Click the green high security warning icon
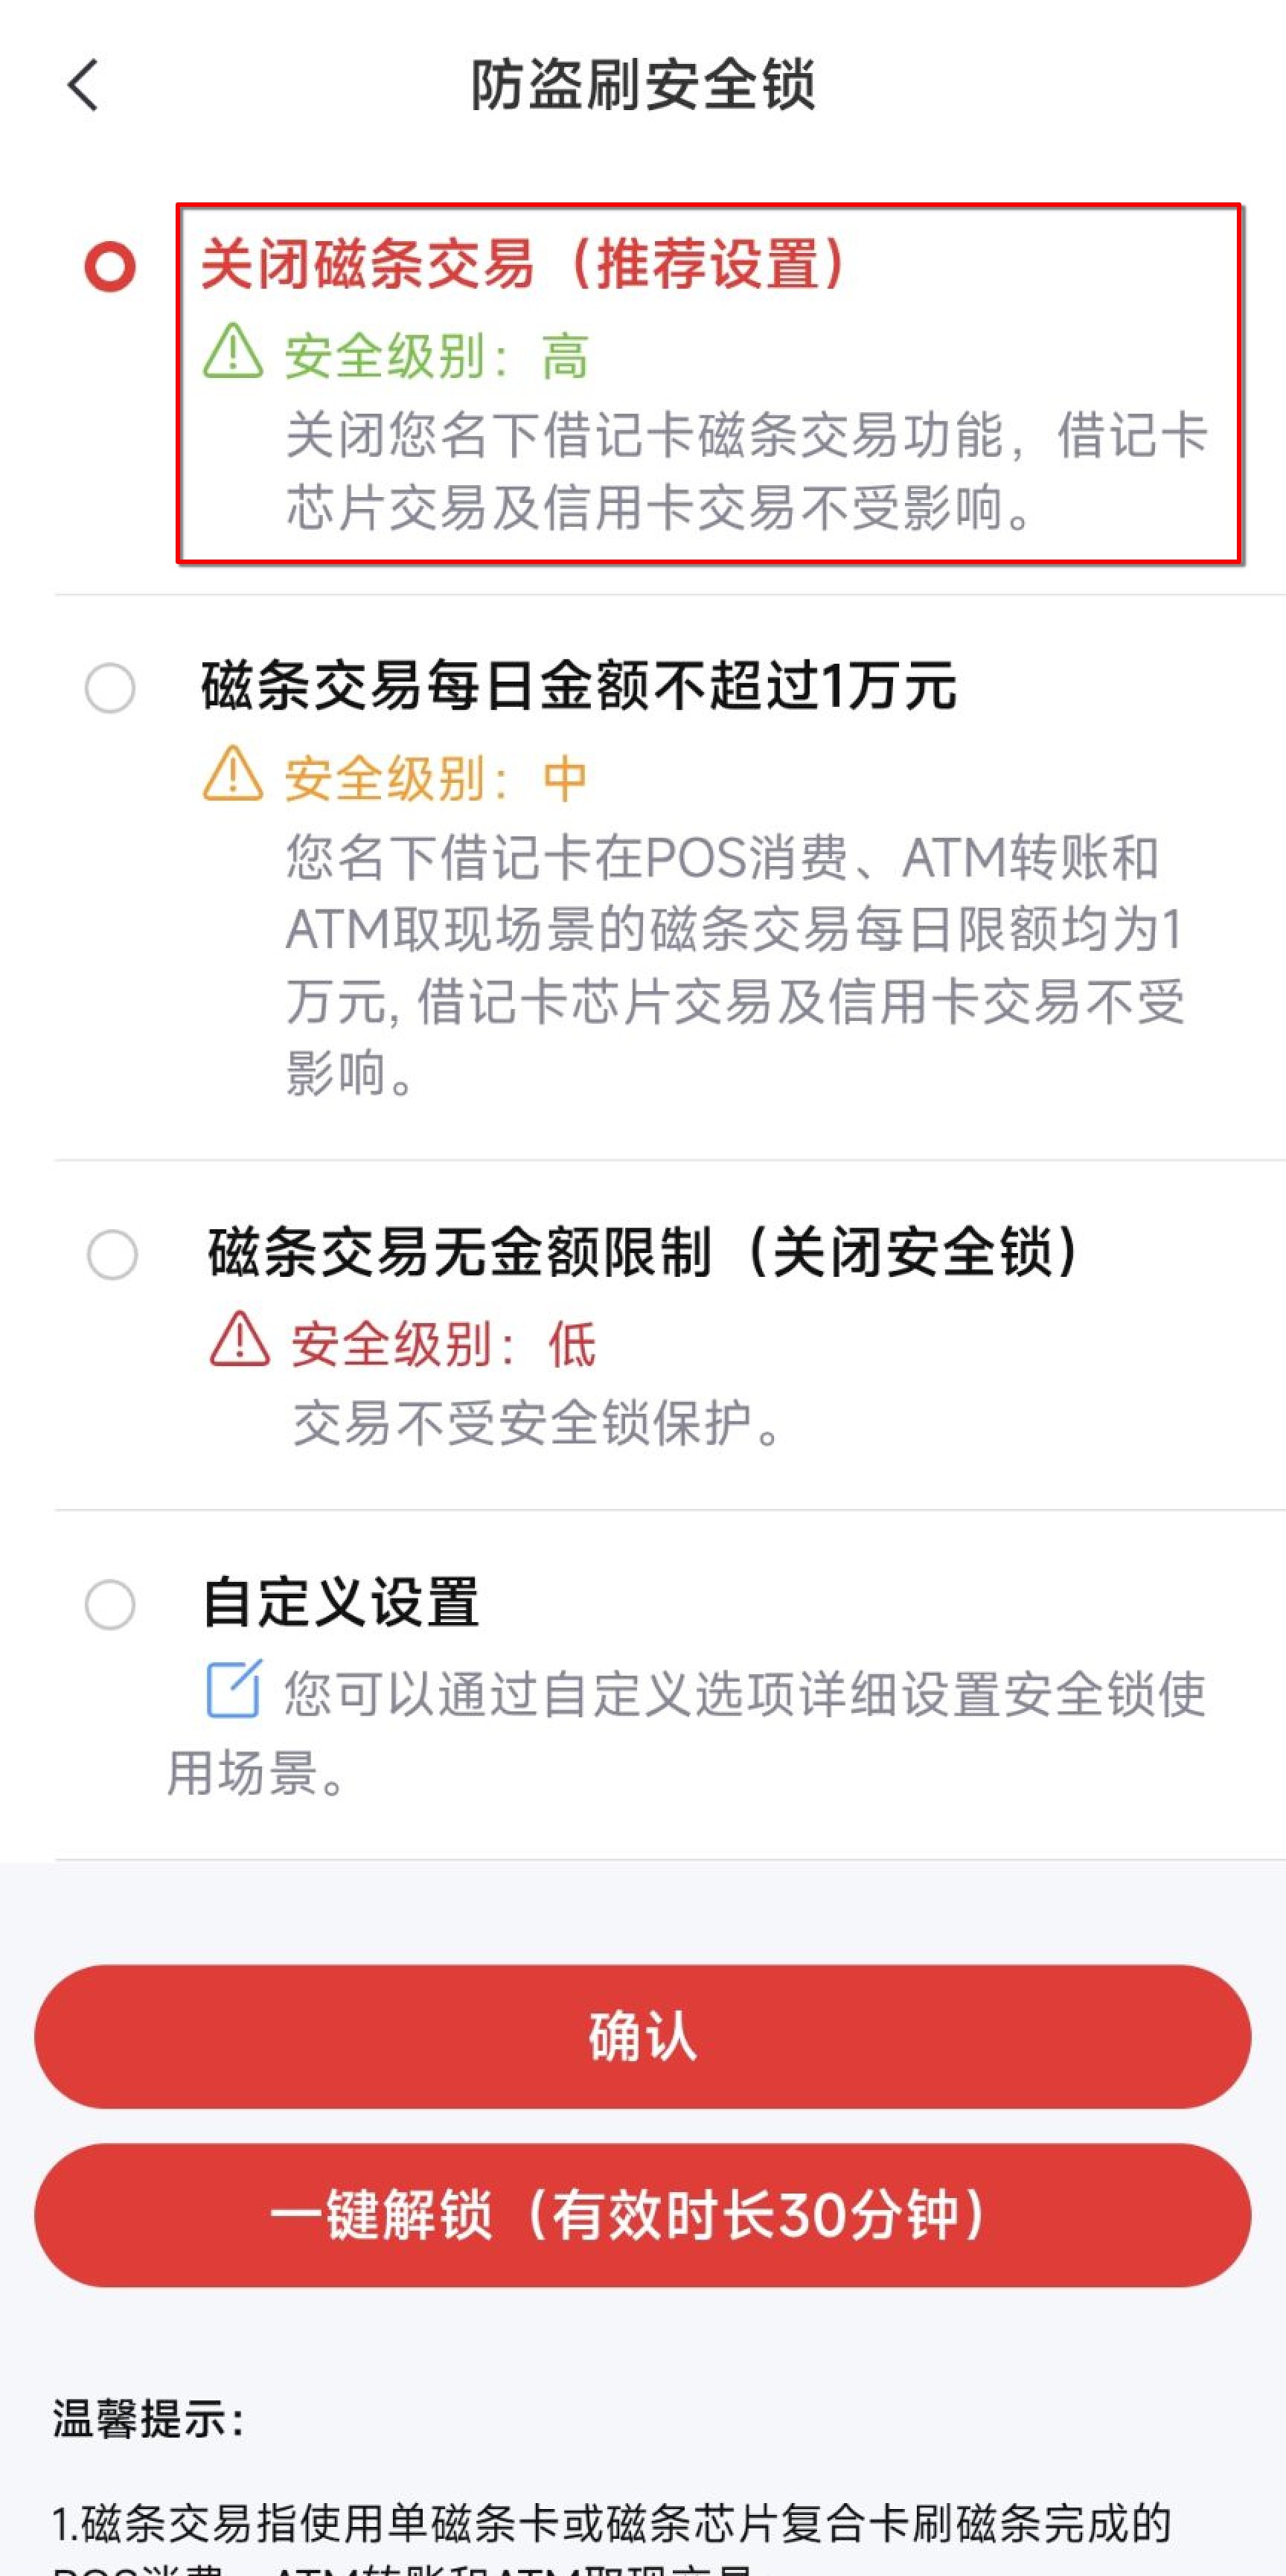Image resolution: width=1286 pixels, height=2576 pixels. tap(233, 351)
